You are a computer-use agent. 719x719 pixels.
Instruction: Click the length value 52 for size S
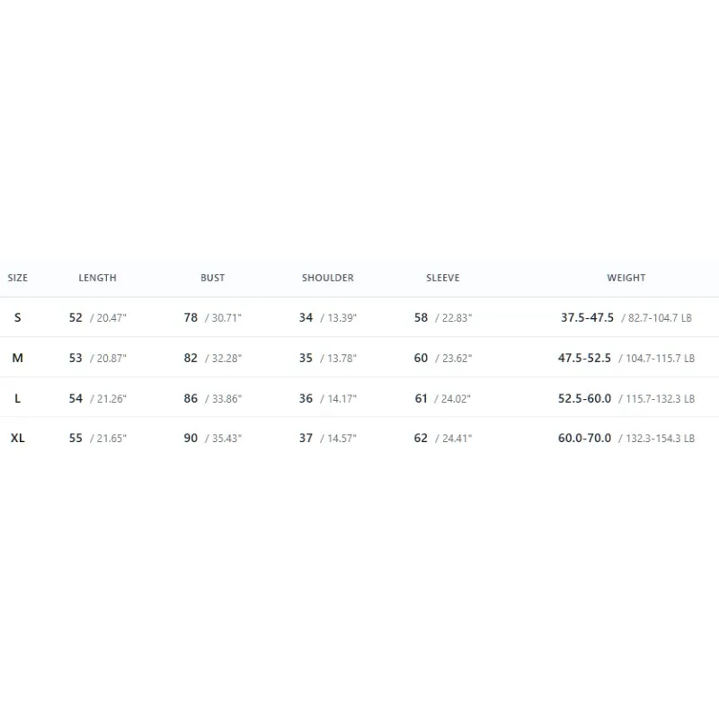(75, 317)
